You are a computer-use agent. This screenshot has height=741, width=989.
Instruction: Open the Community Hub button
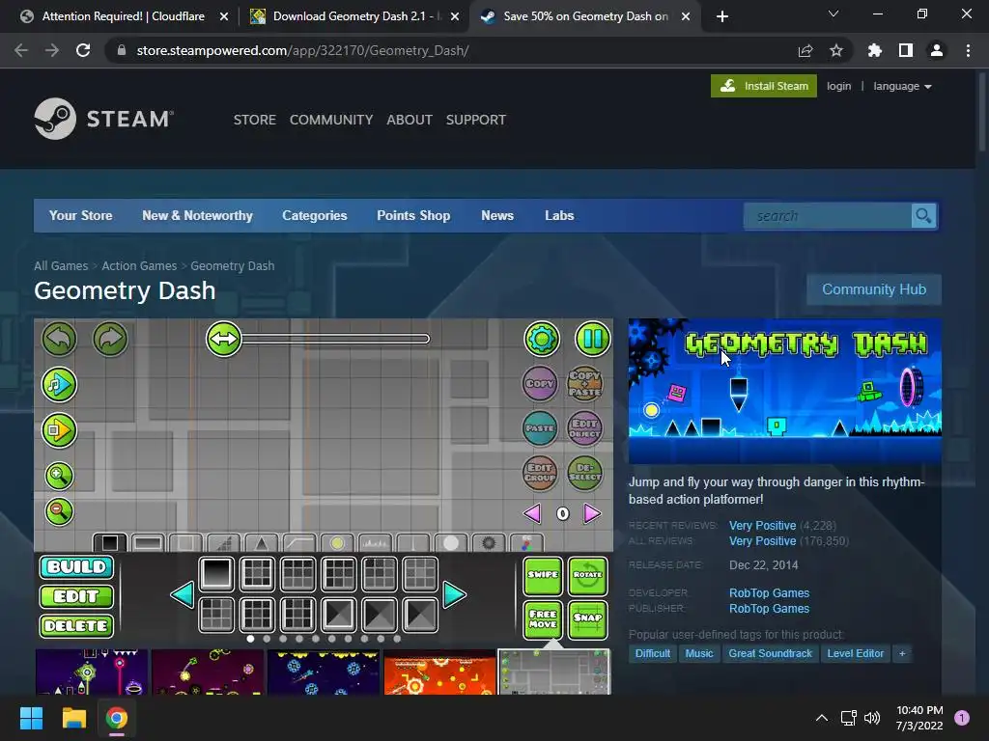coord(874,289)
